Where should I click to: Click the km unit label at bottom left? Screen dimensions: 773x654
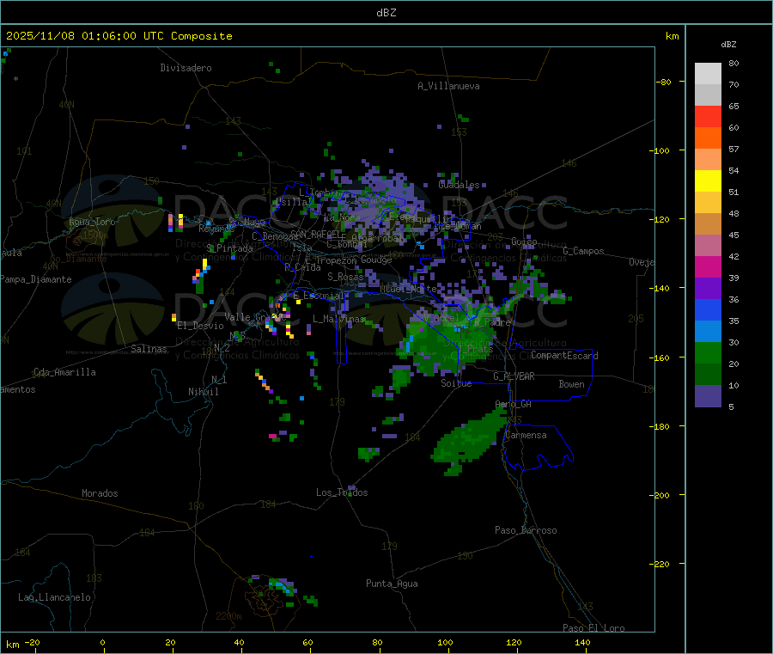click(x=12, y=645)
